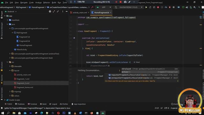Open the File menu
204x115 pixels.
[x=6, y=3]
